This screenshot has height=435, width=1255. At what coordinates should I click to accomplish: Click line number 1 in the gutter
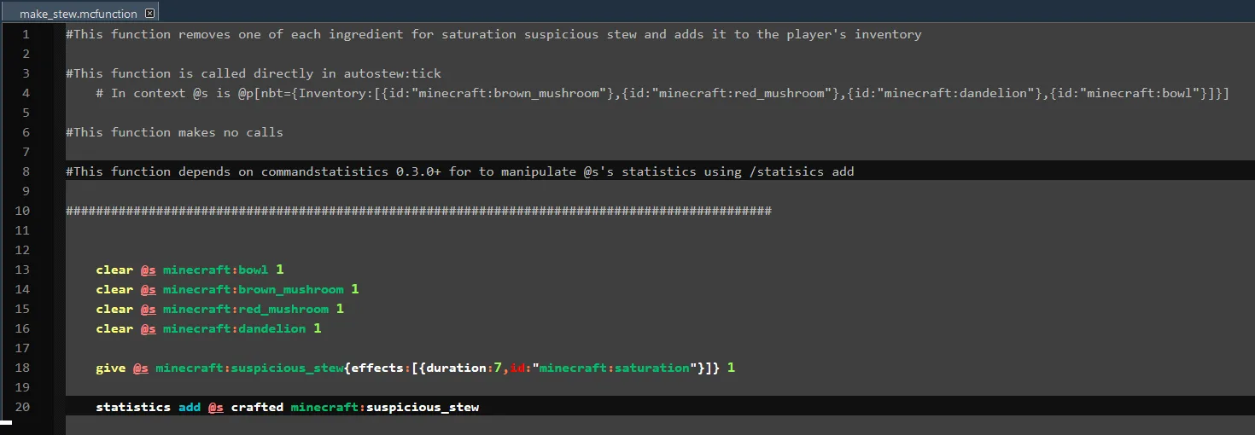tap(26, 34)
